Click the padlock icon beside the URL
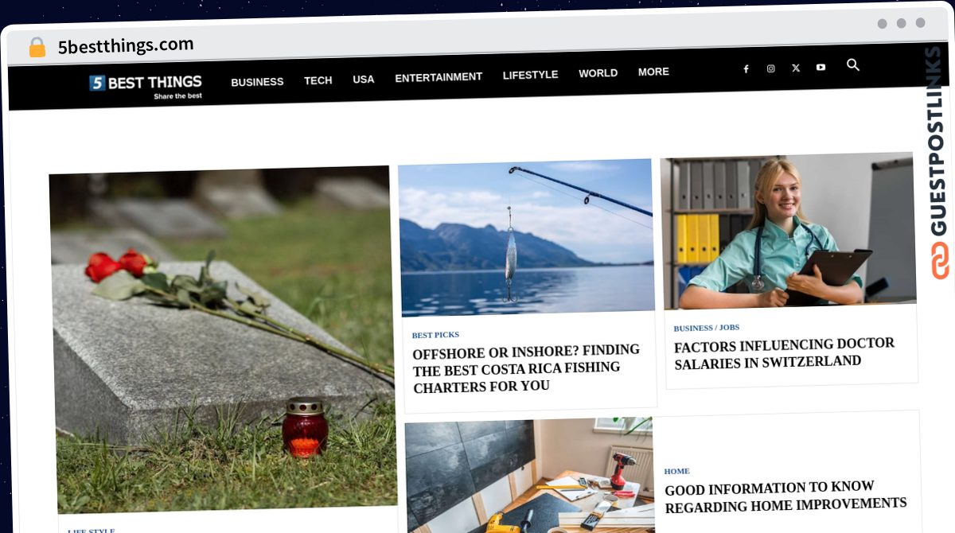 37,48
